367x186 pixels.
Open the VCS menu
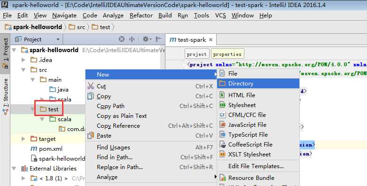click(220, 15)
